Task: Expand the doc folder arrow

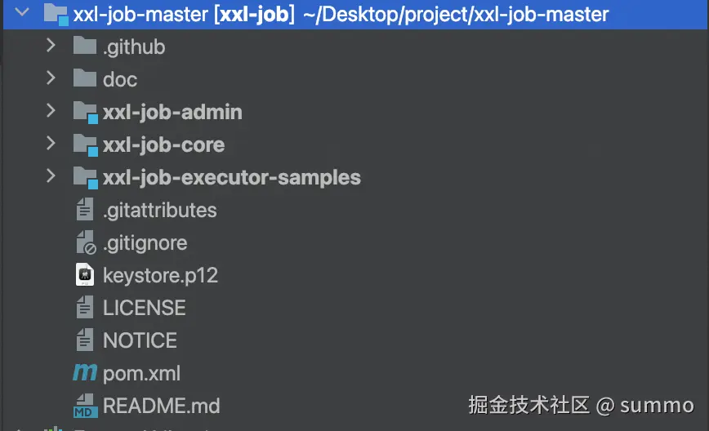Action: click(51, 79)
